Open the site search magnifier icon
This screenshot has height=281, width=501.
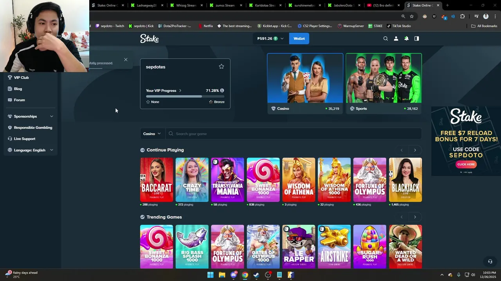point(386,39)
